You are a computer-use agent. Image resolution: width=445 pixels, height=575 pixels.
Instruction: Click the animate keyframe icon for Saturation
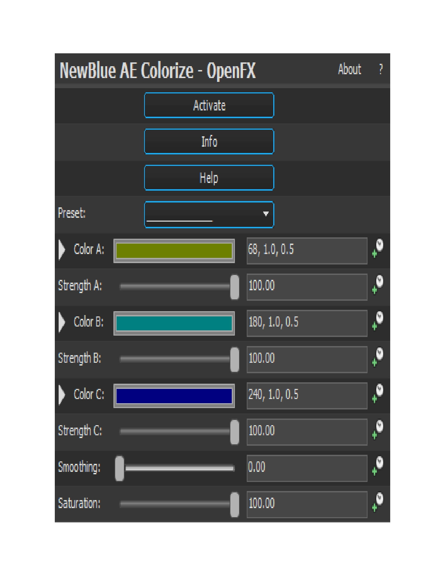378,502
